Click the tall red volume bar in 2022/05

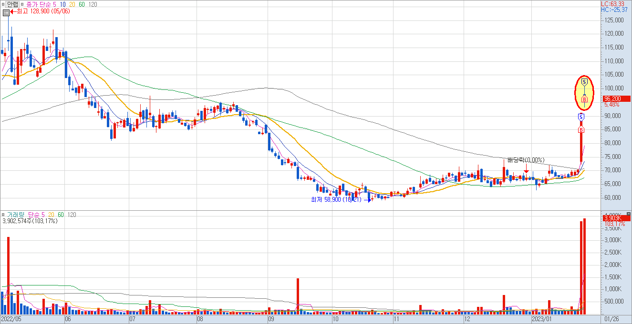8,276
